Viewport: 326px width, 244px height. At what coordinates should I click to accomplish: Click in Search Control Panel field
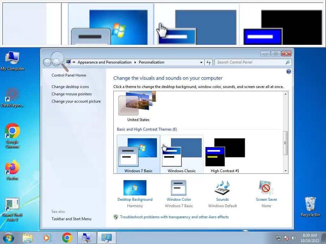click(251, 62)
